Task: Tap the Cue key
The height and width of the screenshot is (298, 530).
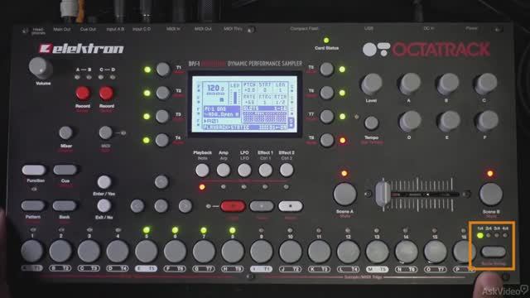Action: tap(65, 170)
